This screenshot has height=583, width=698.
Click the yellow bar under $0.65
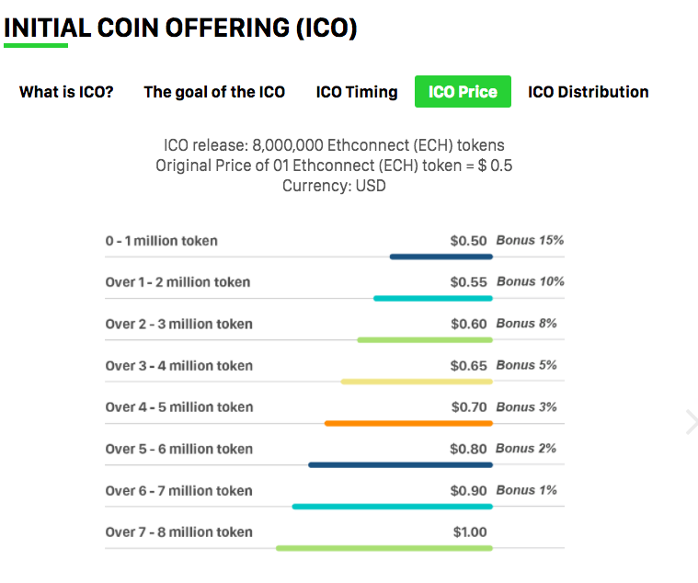[416, 382]
